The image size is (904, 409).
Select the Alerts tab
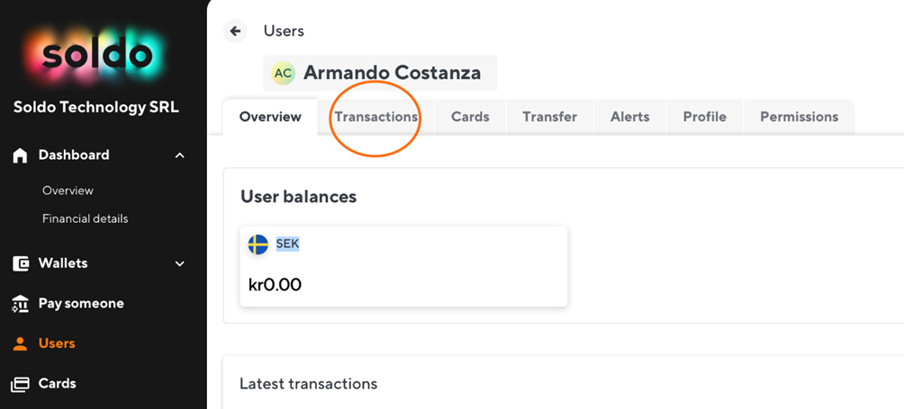coord(629,117)
